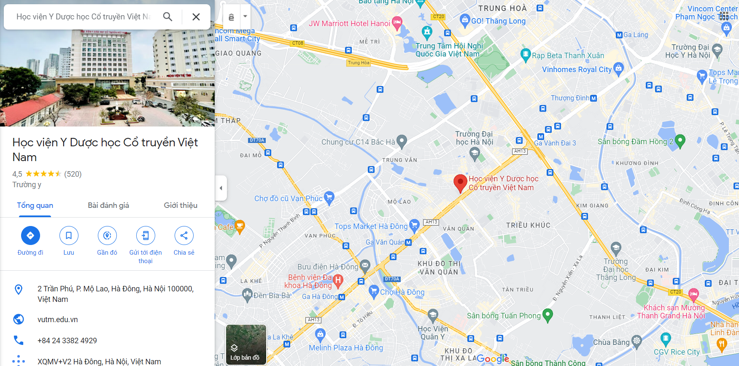Click the address 2 Trần Phú row
This screenshot has width=739, height=366.
point(107,294)
